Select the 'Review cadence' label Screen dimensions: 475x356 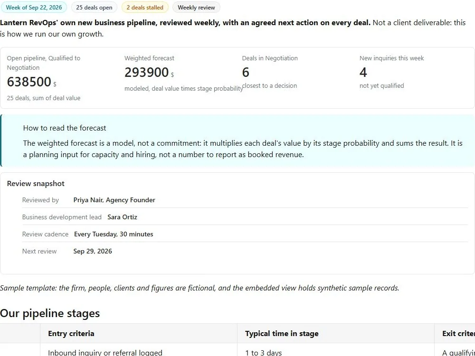(x=45, y=234)
